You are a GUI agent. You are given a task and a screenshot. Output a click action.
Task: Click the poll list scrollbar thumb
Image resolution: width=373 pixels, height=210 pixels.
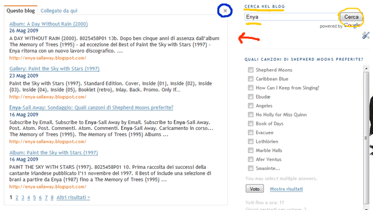click(x=367, y=138)
